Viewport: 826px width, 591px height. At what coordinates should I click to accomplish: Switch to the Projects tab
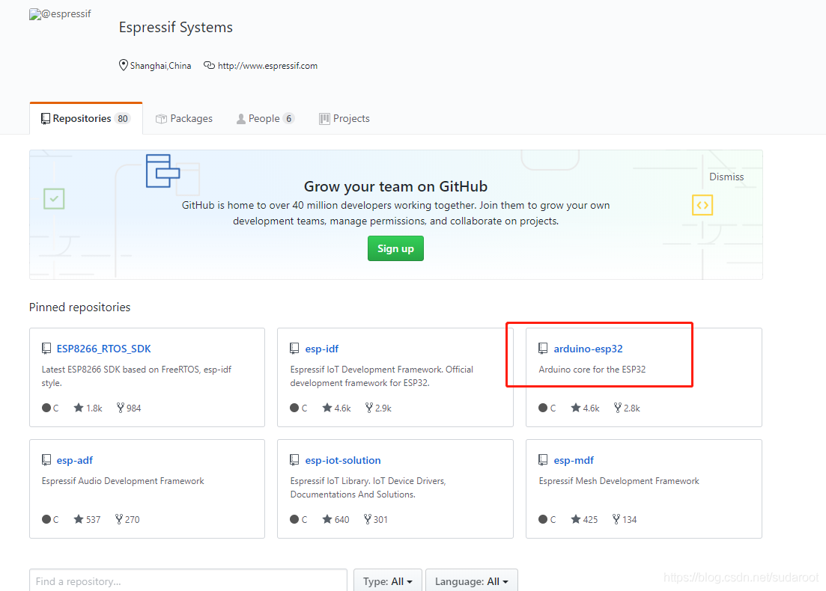click(344, 118)
